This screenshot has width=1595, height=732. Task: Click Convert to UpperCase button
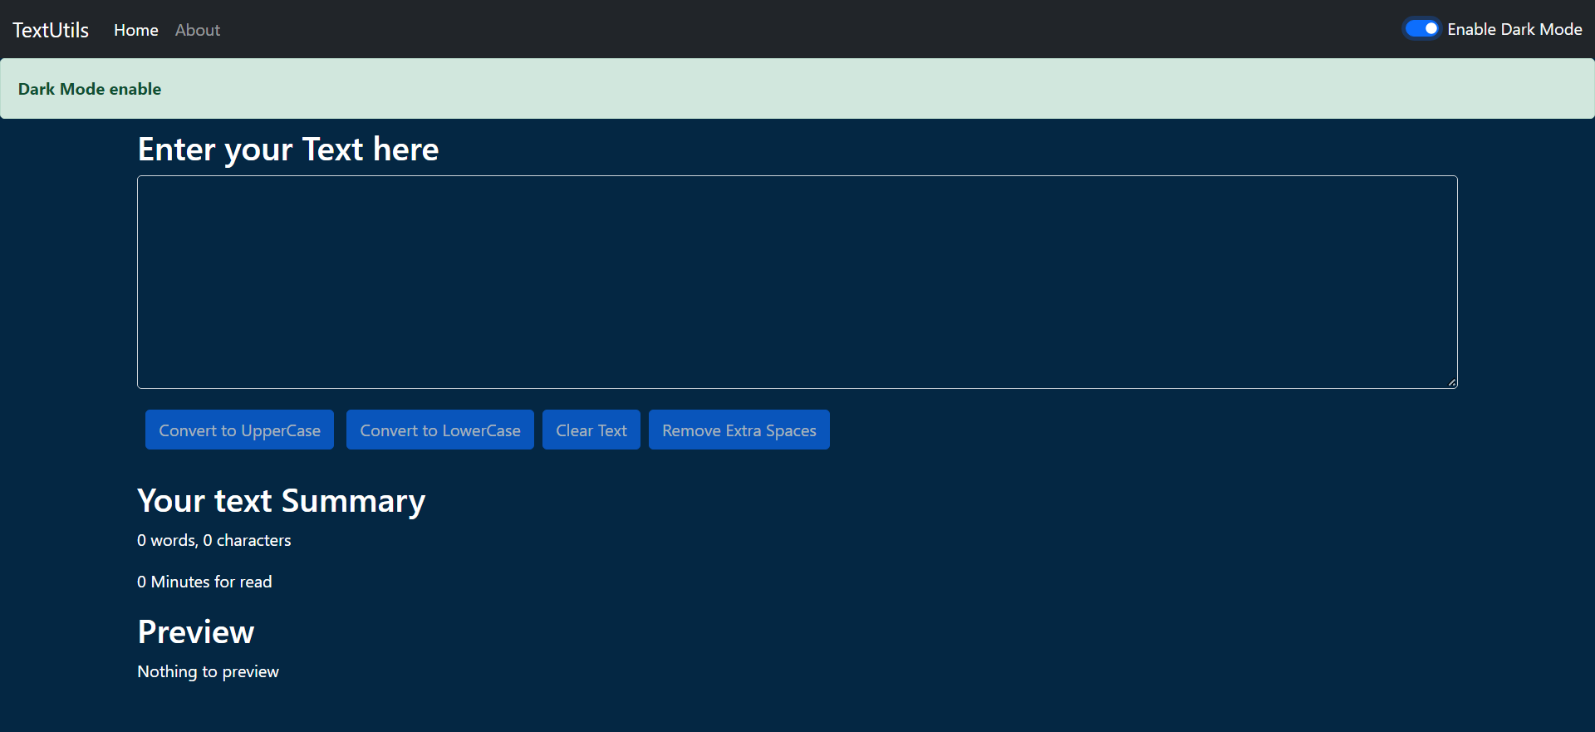point(239,430)
